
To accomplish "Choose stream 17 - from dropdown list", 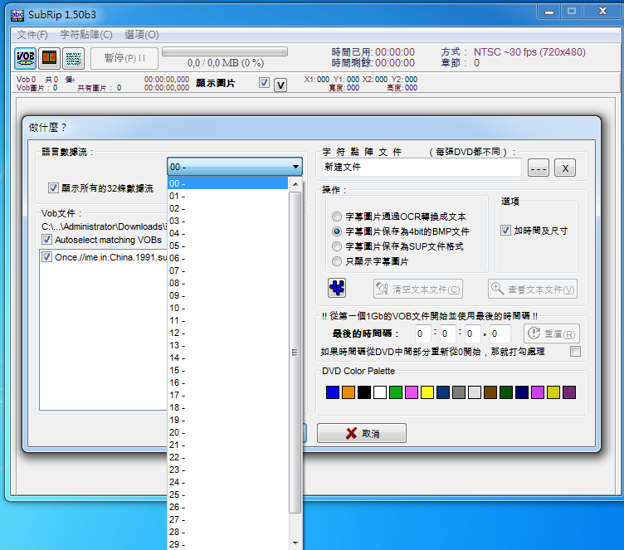I will [227, 395].
